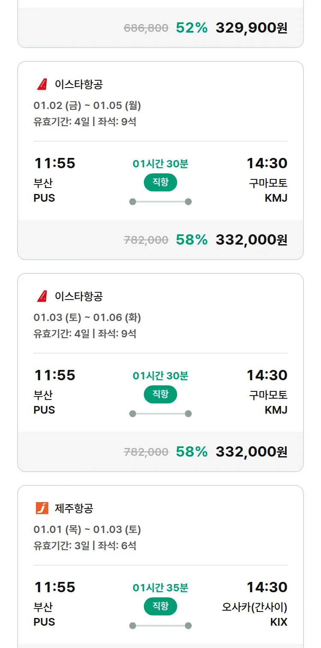Select the 329,900원 discounted fare

click(251, 28)
